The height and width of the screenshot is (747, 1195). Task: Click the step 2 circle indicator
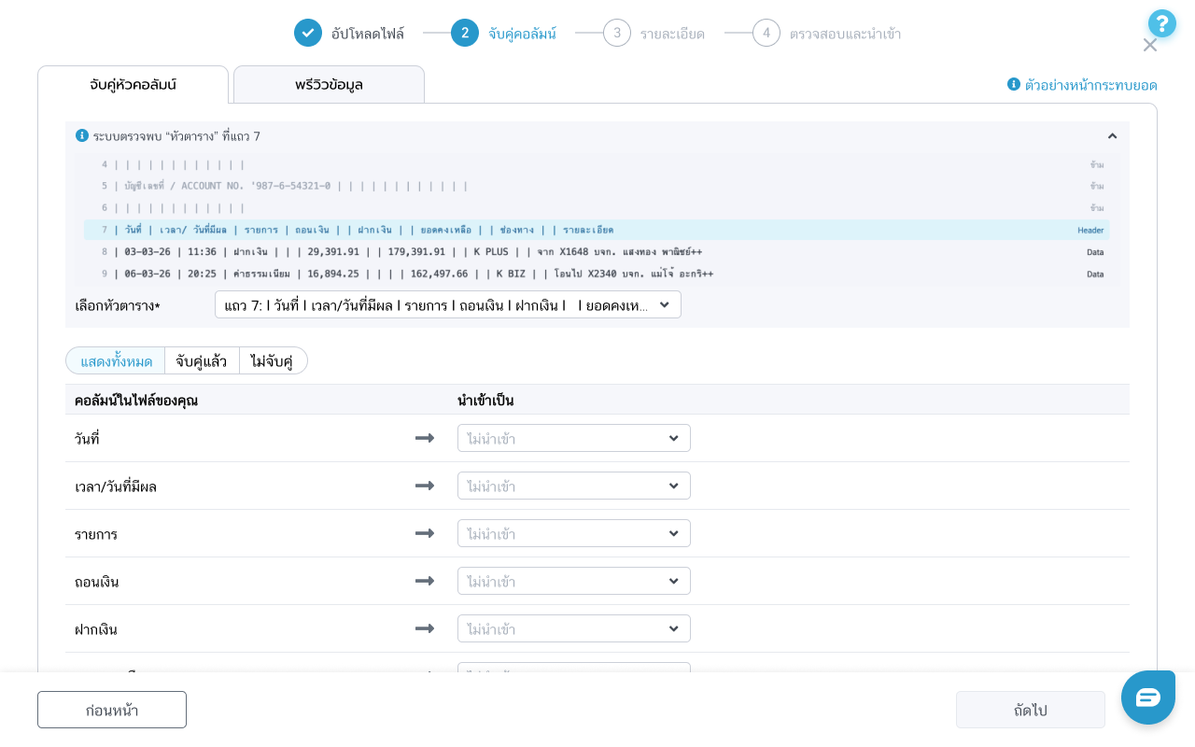[x=465, y=33]
